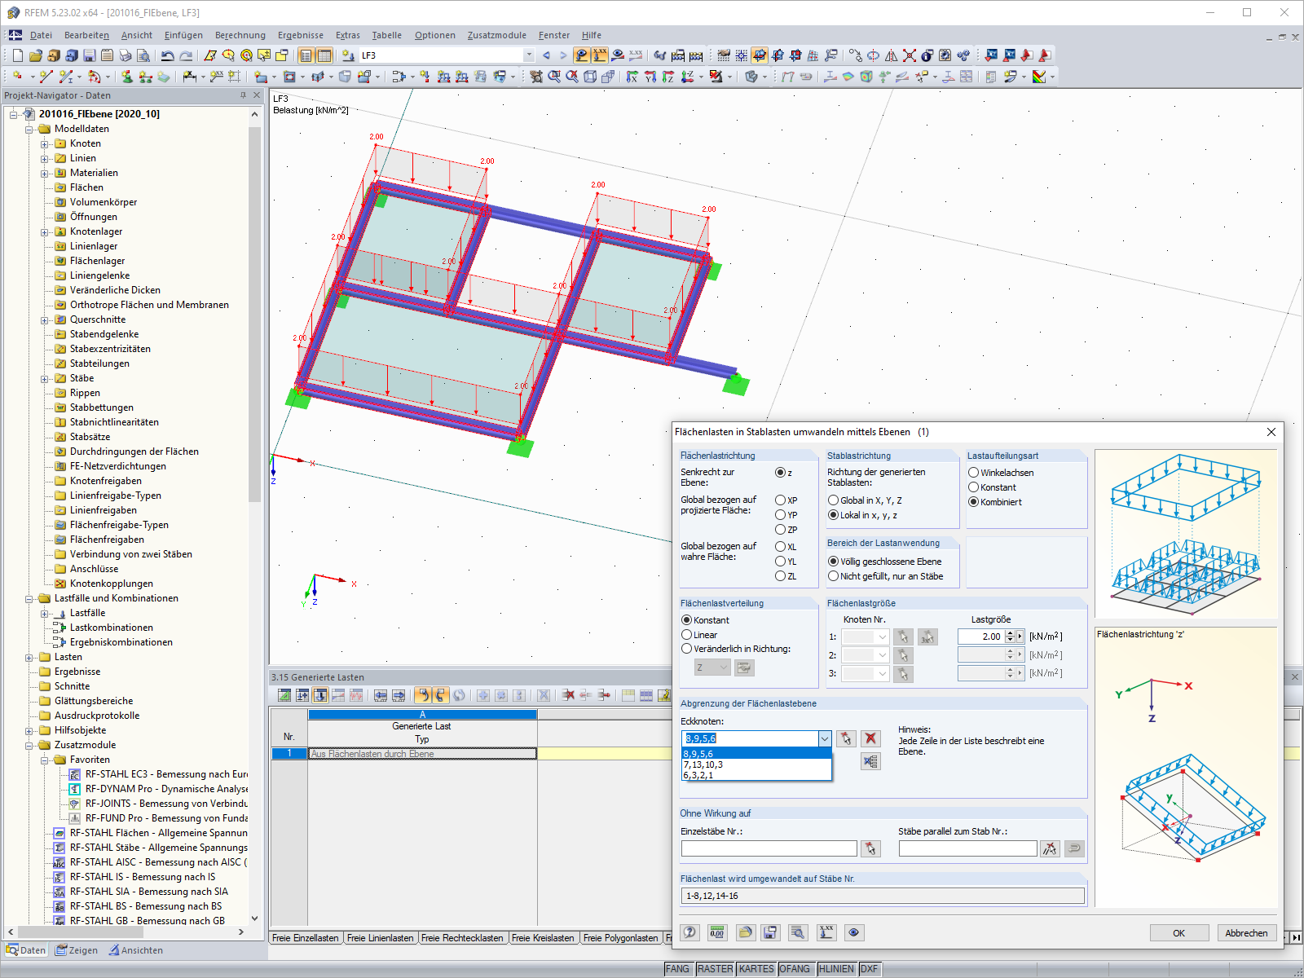1304x978 pixels.
Task: Click pick parallel members icon
Action: coord(1050,848)
